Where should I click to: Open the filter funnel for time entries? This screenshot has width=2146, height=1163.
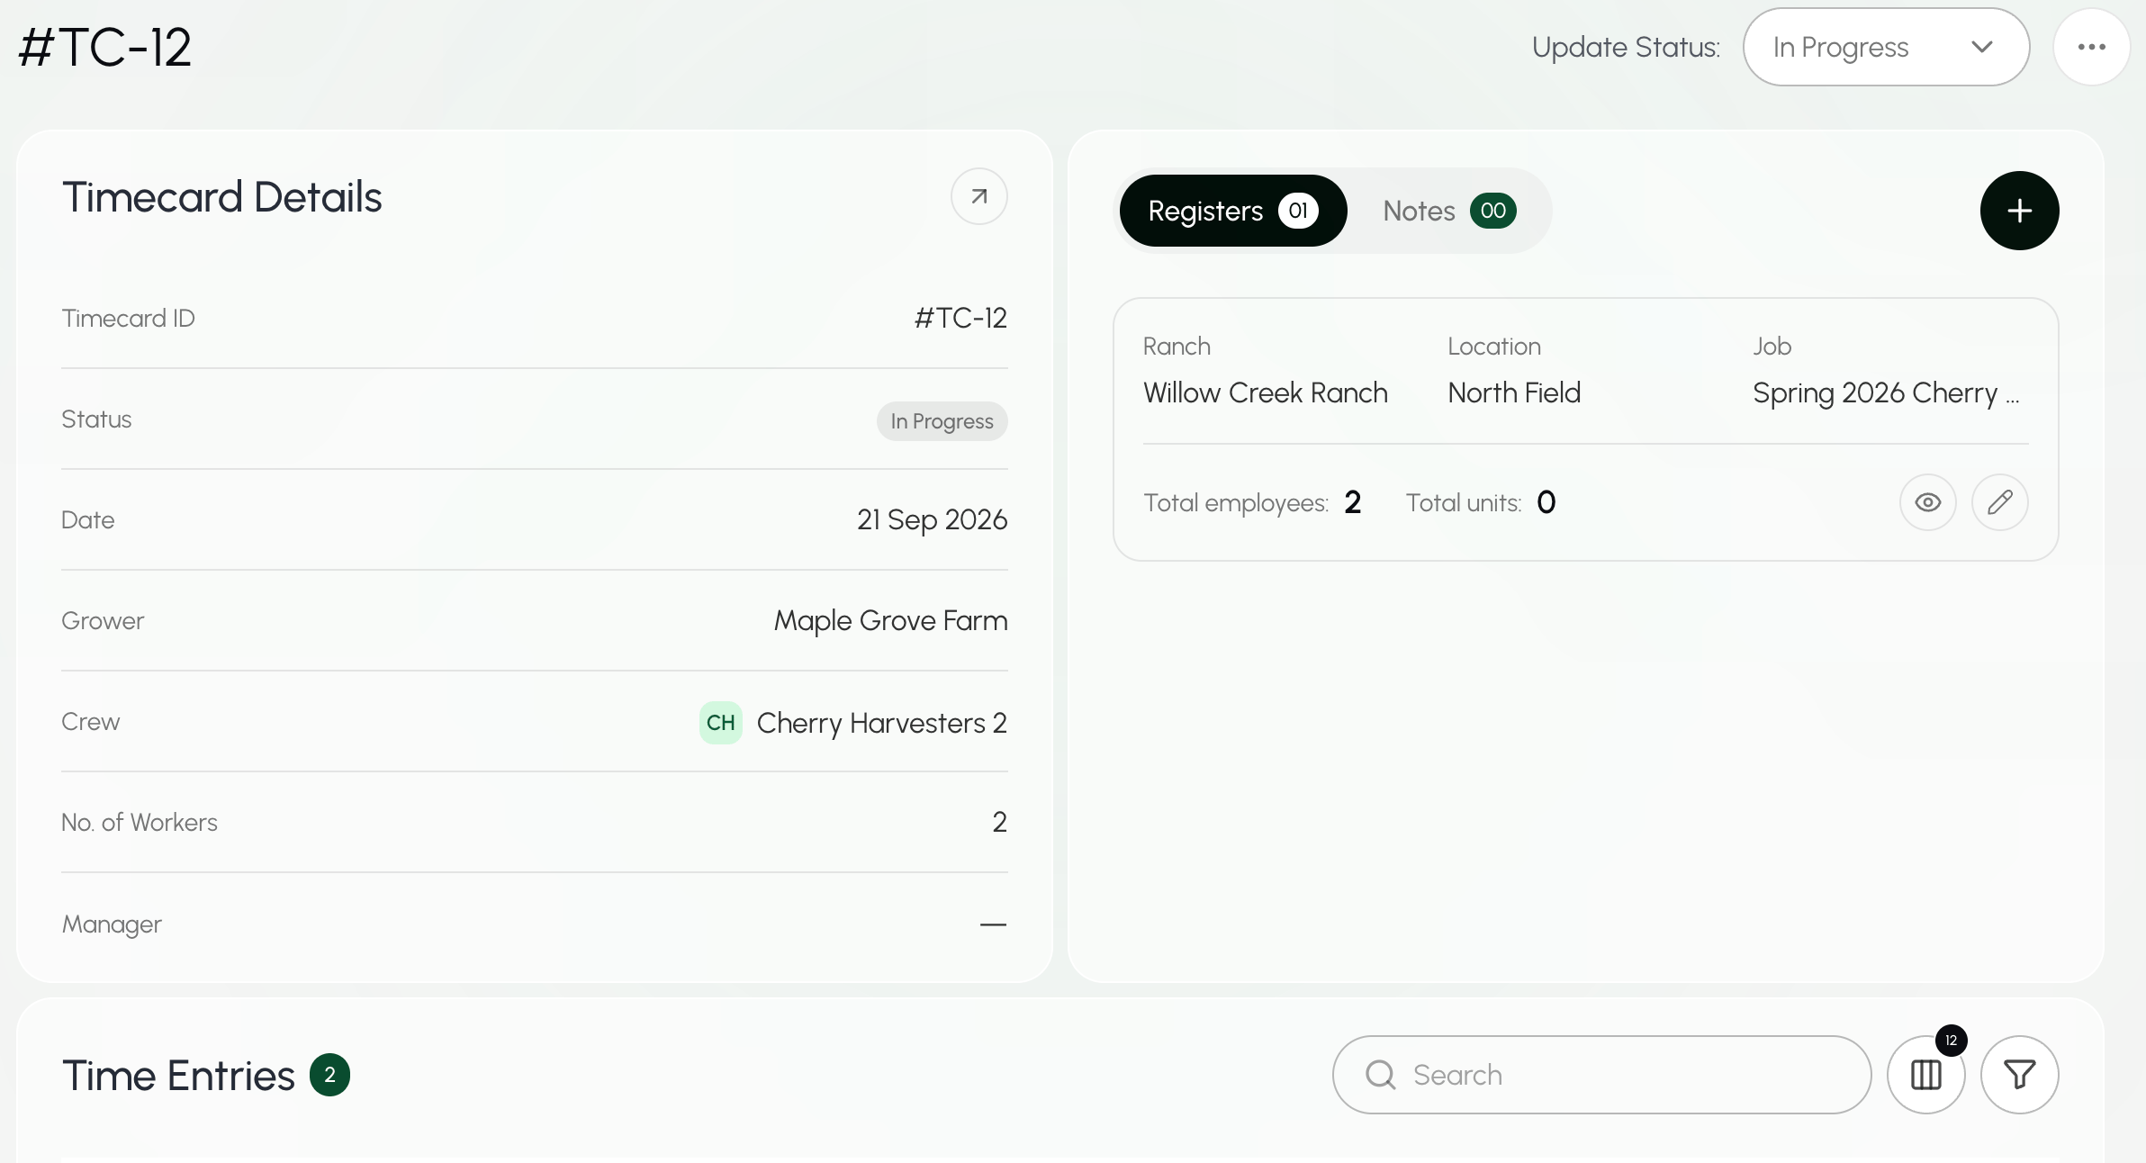pyautogui.click(x=2019, y=1074)
